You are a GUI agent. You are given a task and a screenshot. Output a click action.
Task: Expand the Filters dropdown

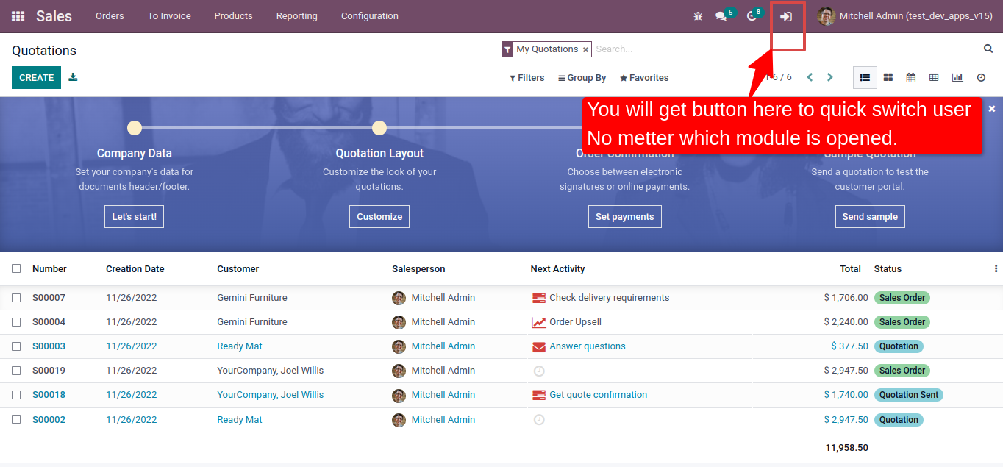pyautogui.click(x=527, y=78)
